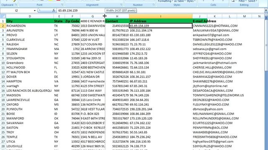
Task: Select state cell UT in row 4
Action: tap(59, 35)
